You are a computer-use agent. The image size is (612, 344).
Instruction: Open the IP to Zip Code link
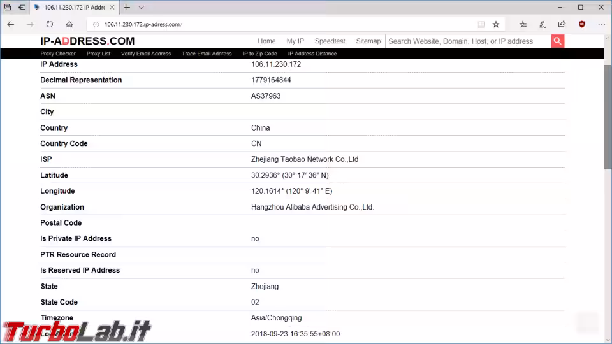click(x=259, y=54)
